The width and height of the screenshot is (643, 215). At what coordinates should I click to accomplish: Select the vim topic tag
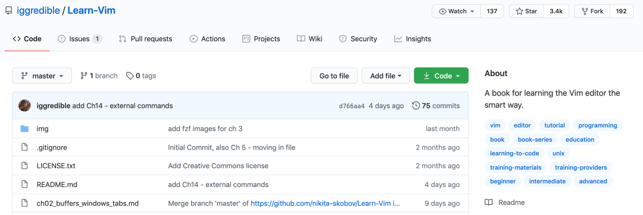[x=495, y=125]
